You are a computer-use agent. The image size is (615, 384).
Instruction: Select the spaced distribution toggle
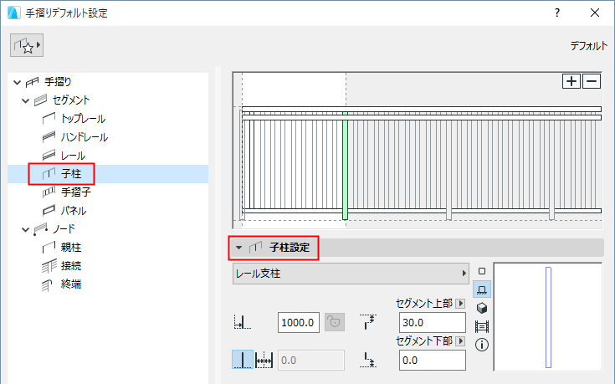click(264, 359)
